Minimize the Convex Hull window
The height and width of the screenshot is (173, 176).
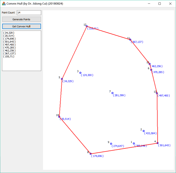tap(149, 4)
